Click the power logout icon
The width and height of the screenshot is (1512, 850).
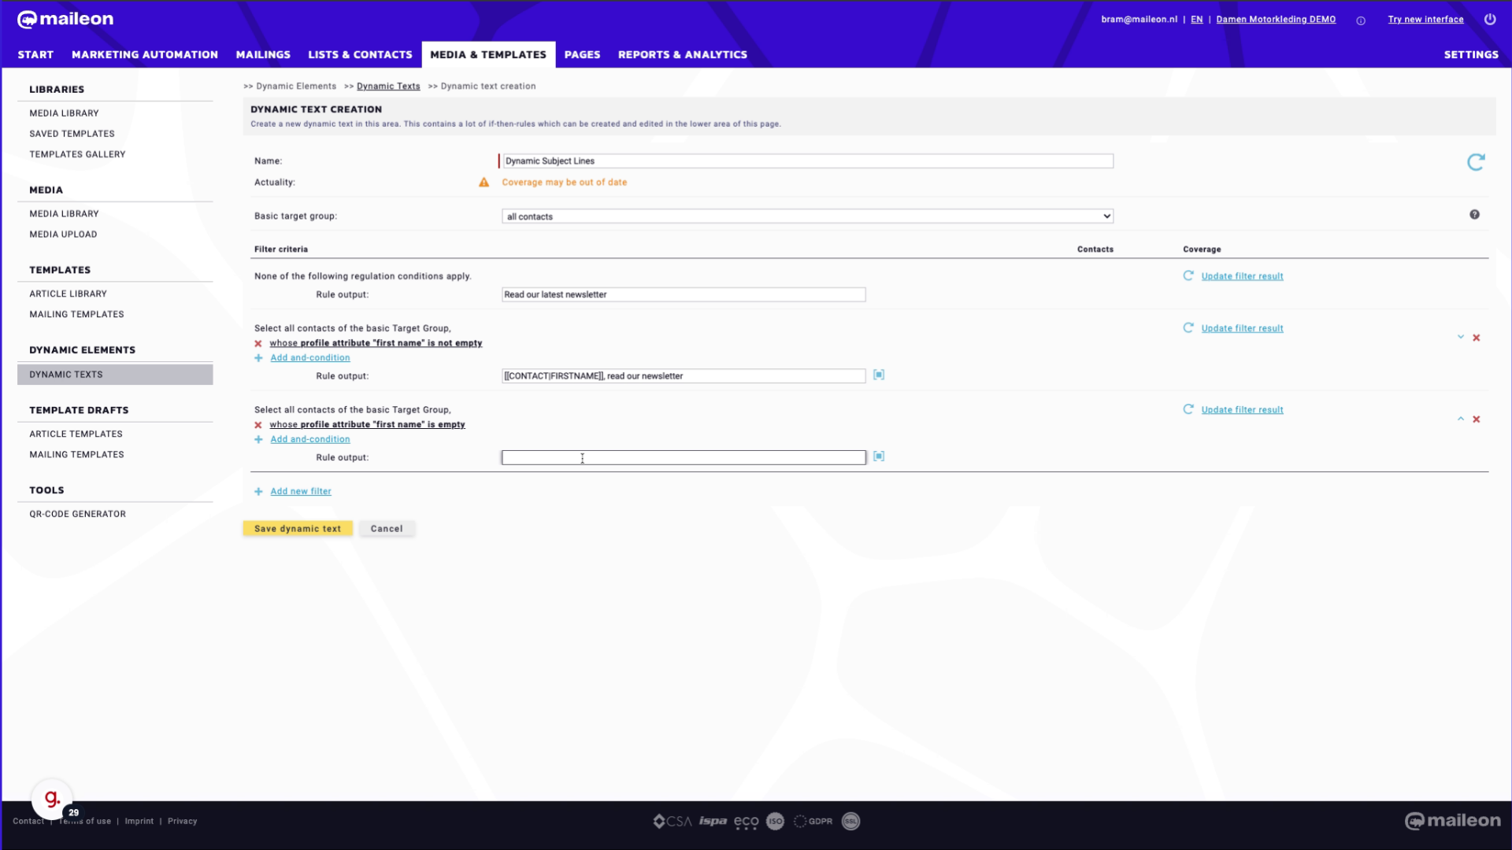click(1490, 19)
